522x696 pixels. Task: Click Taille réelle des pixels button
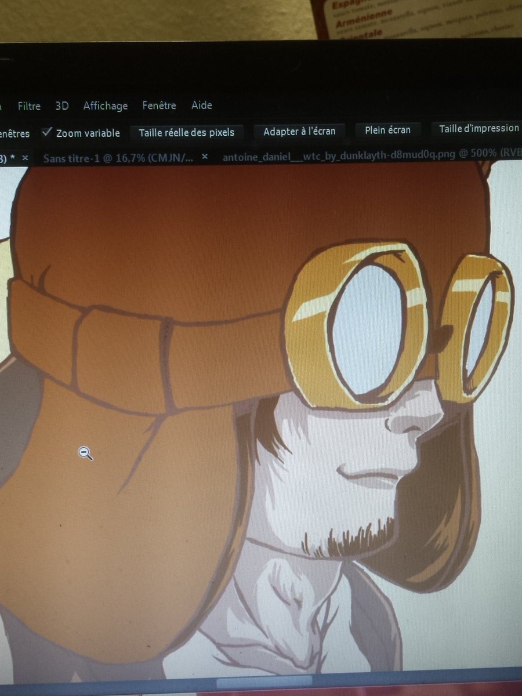[186, 132]
